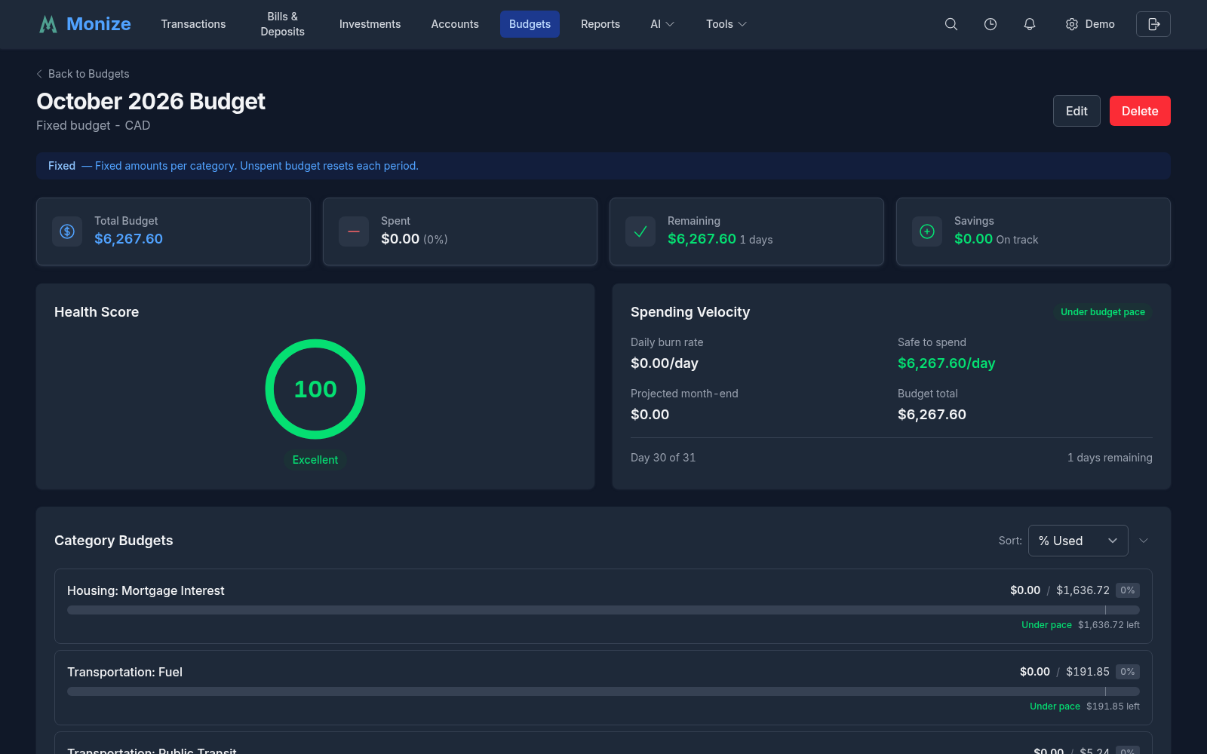Expand the AI menu dropdown
This screenshot has width=1207, height=754.
662,24
